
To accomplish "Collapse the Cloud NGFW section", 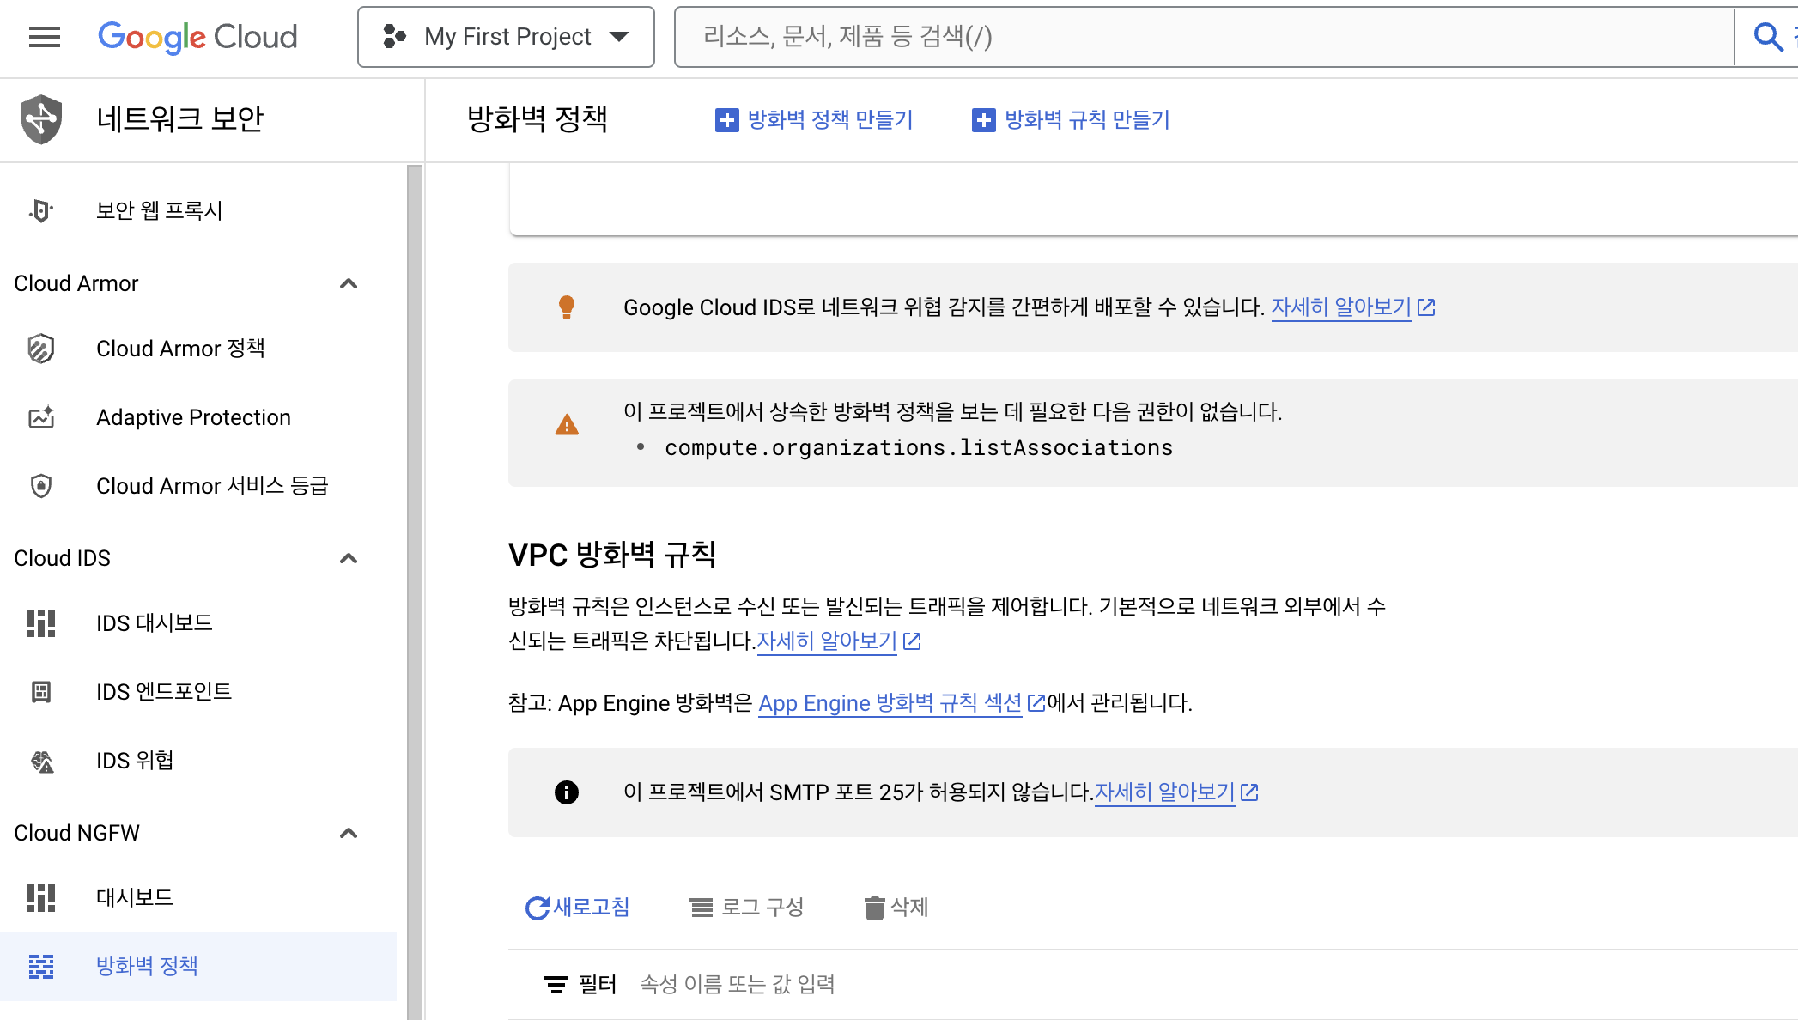I will coord(349,833).
